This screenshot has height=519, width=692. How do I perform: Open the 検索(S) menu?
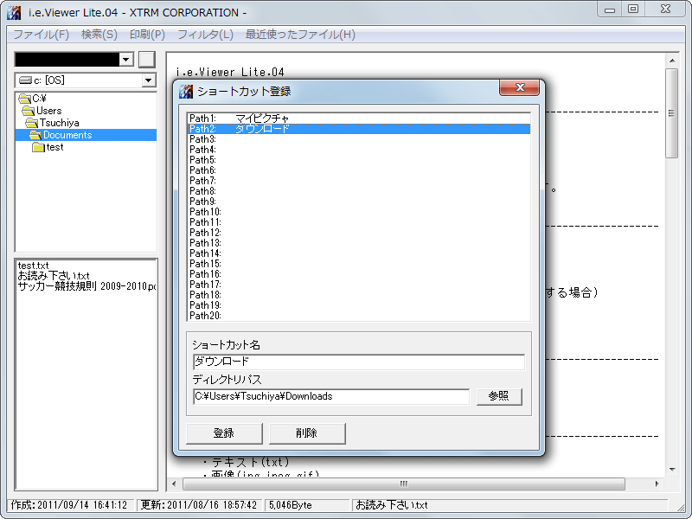point(99,35)
